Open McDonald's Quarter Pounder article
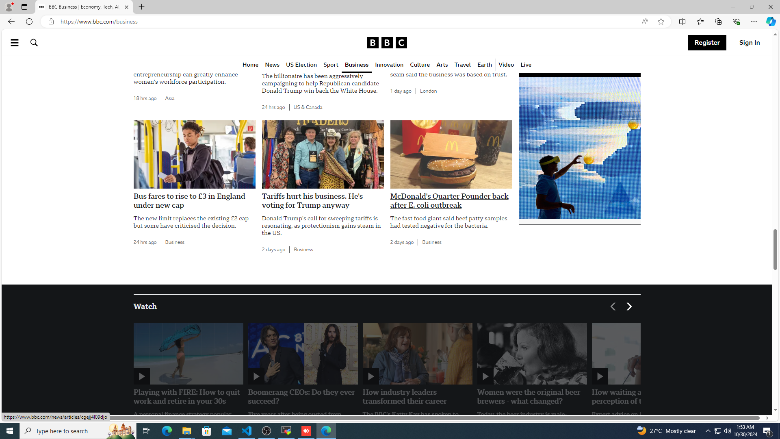Viewport: 780px width, 439px height. coord(449,201)
